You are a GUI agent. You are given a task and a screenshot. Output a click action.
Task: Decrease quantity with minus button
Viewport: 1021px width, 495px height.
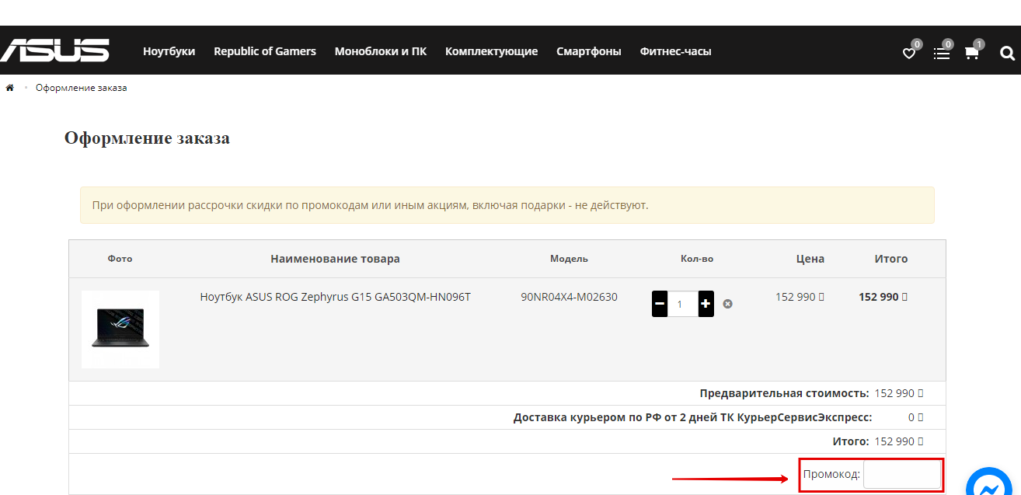click(x=660, y=304)
